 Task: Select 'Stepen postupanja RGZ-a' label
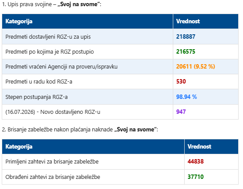[x=36, y=97]
